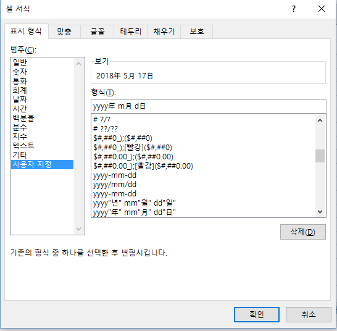Click the 삭제(D) button
The image size is (337, 331).
pos(303,232)
